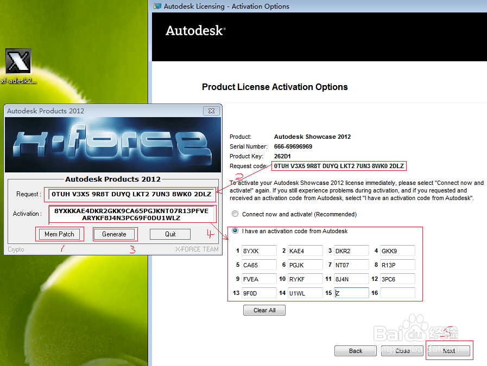This screenshot has height=366, width=487.
Task: Click activation field 3 containing DKR2
Action: 351,251
